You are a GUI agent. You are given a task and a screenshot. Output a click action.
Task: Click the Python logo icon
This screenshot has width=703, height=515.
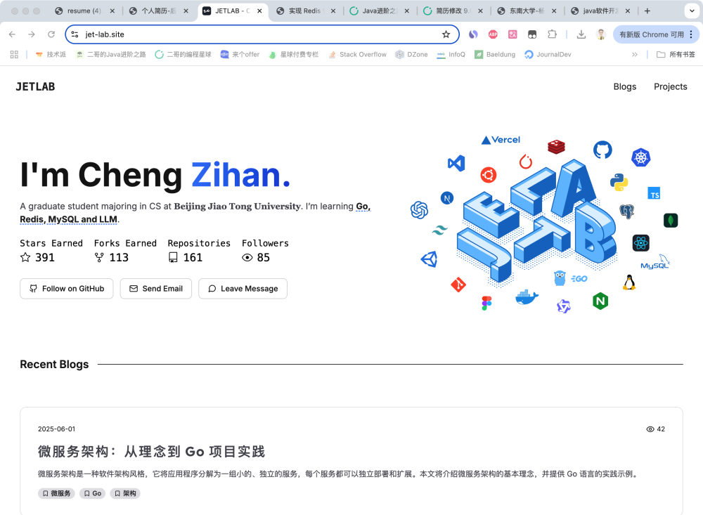coord(619,182)
